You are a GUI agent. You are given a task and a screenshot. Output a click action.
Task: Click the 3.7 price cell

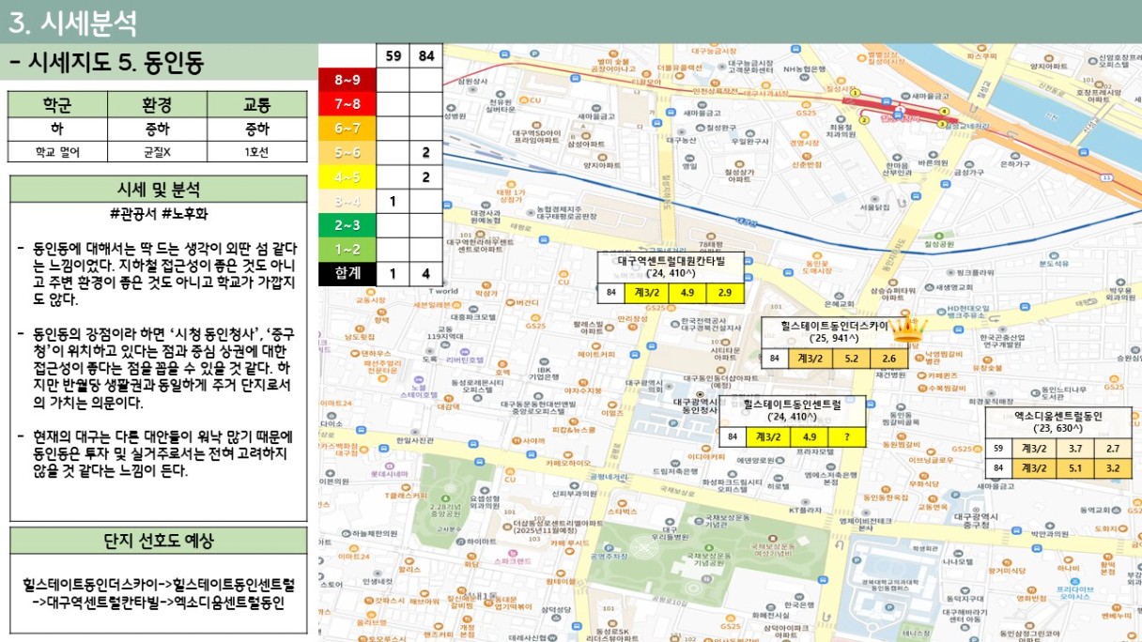[1075, 449]
